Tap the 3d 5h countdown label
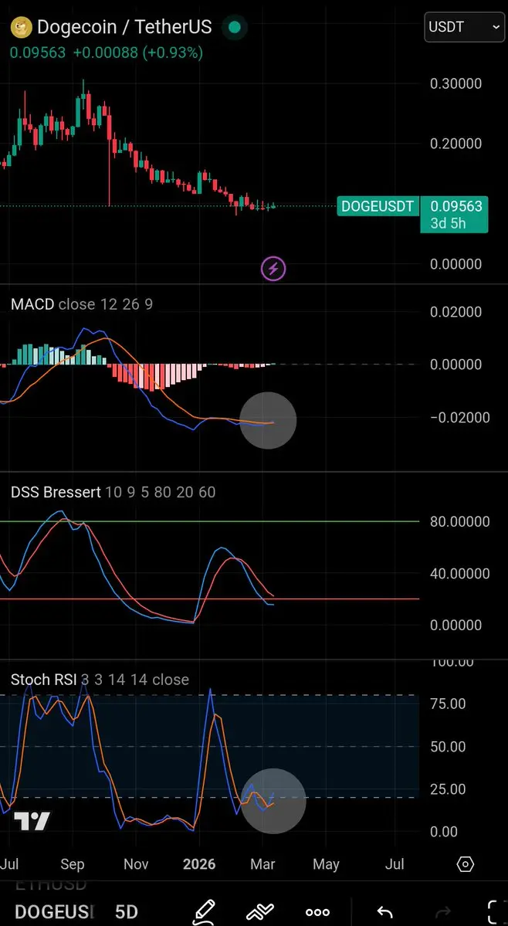Screen dimensions: 508x926 pyautogui.click(x=449, y=223)
